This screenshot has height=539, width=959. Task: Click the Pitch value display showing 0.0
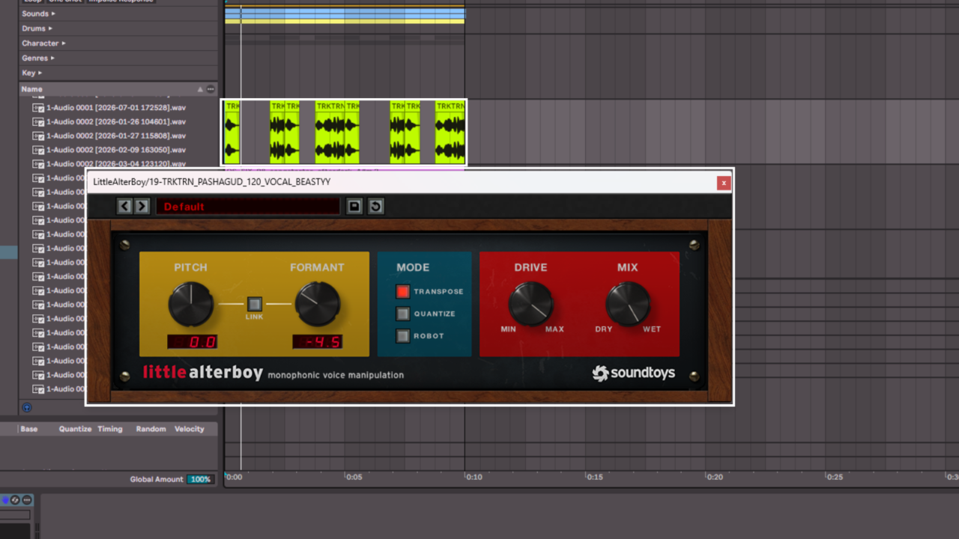point(193,342)
